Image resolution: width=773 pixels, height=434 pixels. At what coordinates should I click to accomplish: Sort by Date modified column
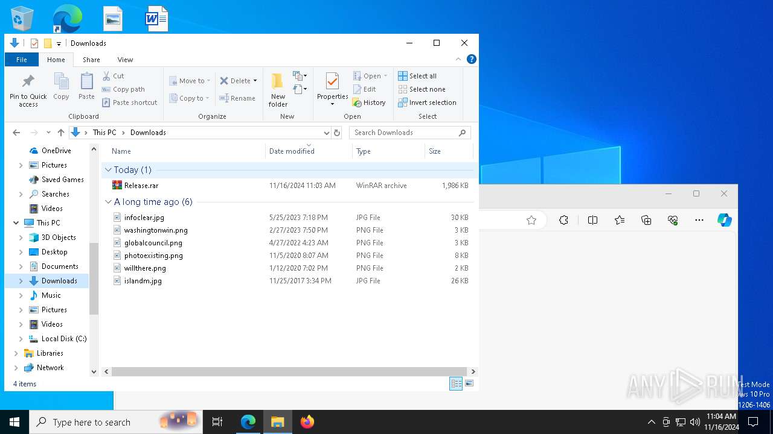coord(309,151)
